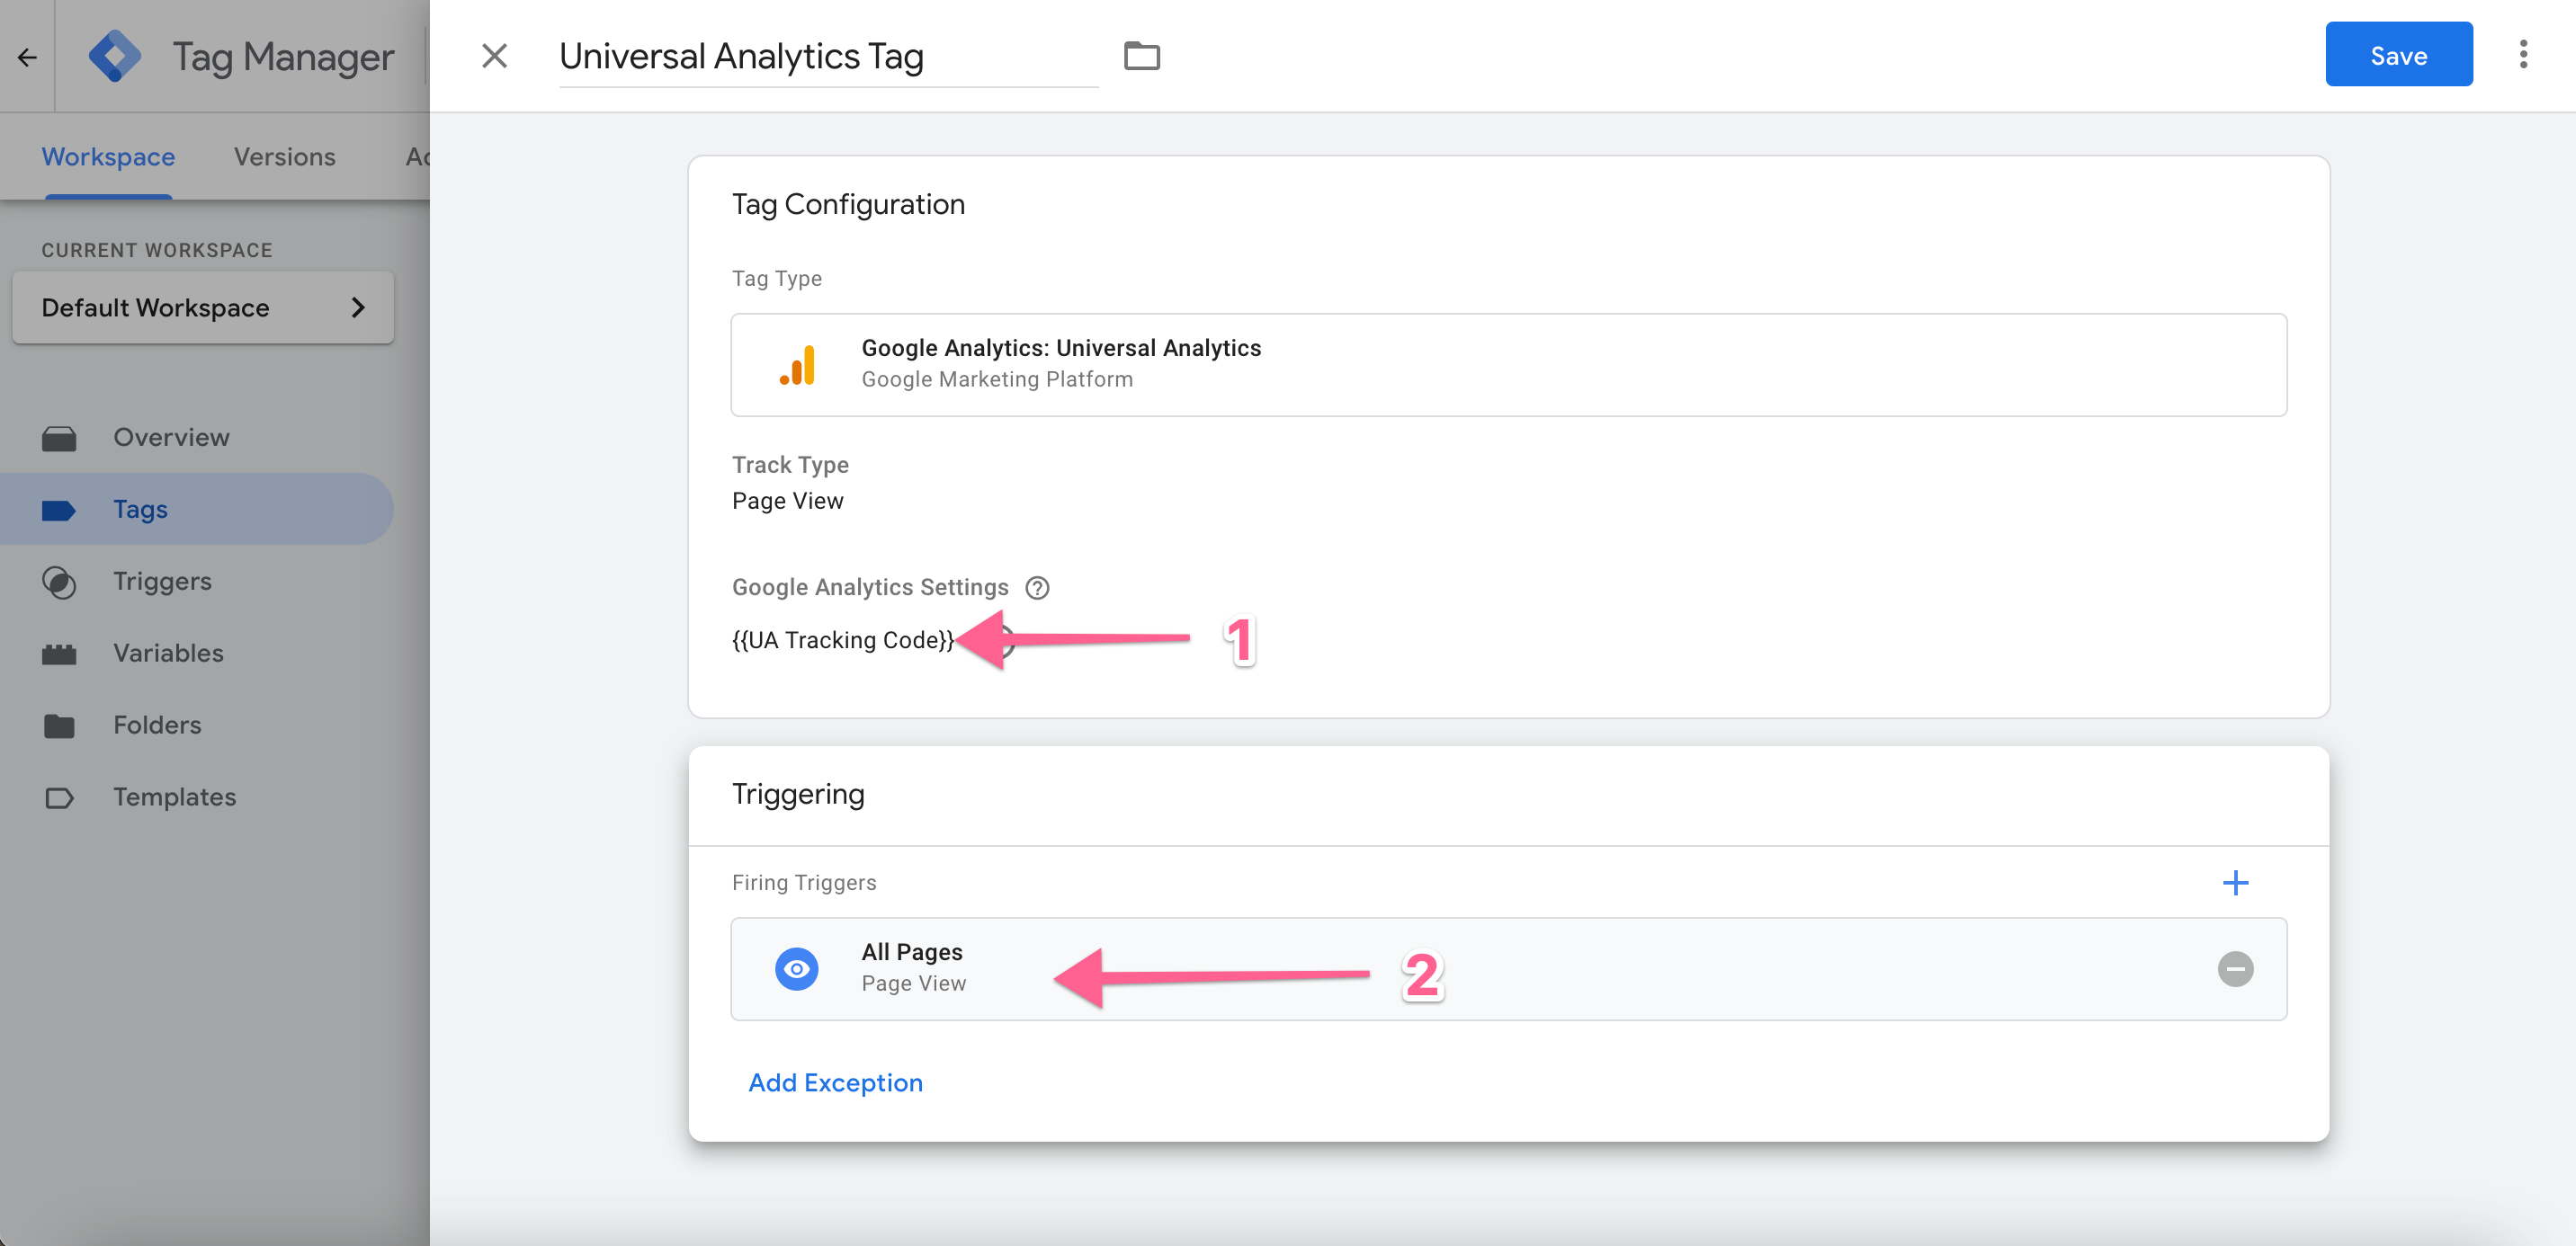Image resolution: width=2576 pixels, height=1246 pixels.
Task: Open the Triggers section
Action: [x=162, y=582]
